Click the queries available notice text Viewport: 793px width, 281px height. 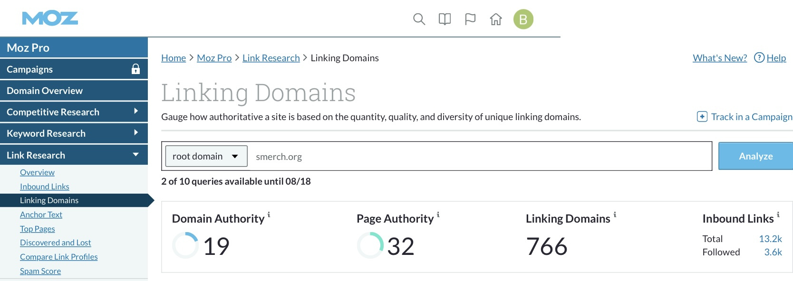pyautogui.click(x=236, y=181)
